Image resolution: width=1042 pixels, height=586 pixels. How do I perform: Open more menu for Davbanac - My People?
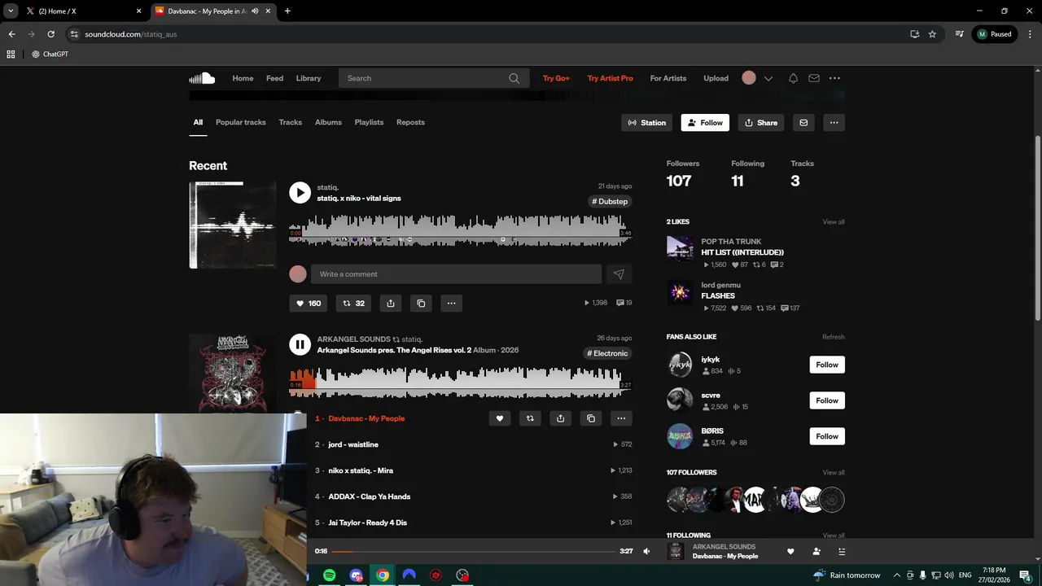click(x=621, y=418)
